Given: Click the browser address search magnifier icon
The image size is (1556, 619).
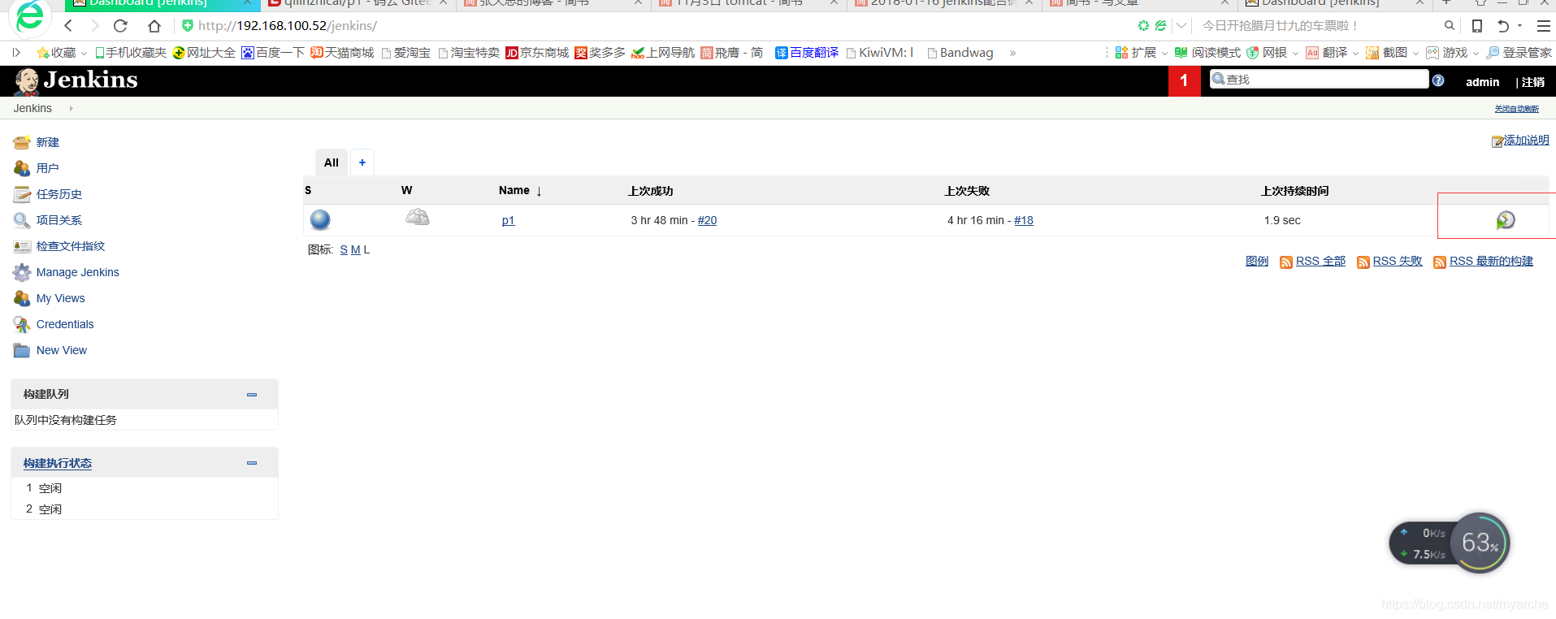Looking at the screenshot, I should (1449, 26).
